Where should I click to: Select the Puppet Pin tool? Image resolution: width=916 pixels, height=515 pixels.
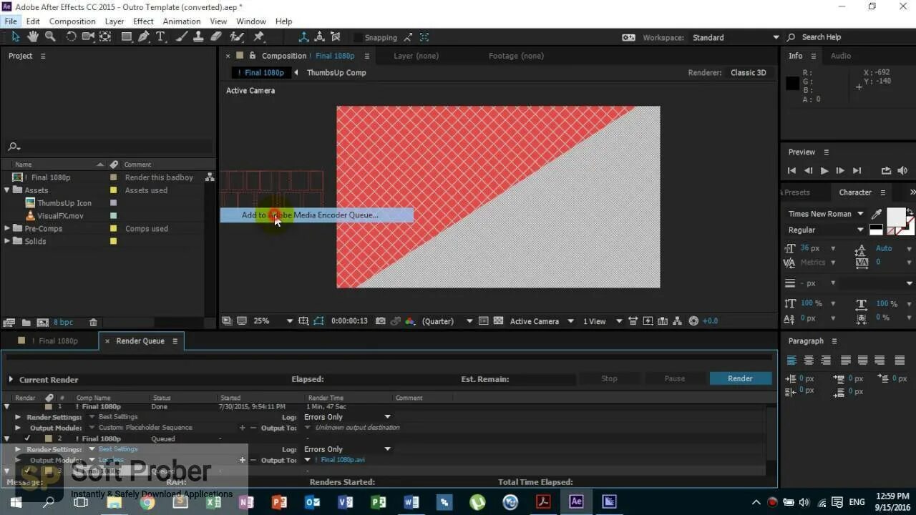click(x=259, y=36)
